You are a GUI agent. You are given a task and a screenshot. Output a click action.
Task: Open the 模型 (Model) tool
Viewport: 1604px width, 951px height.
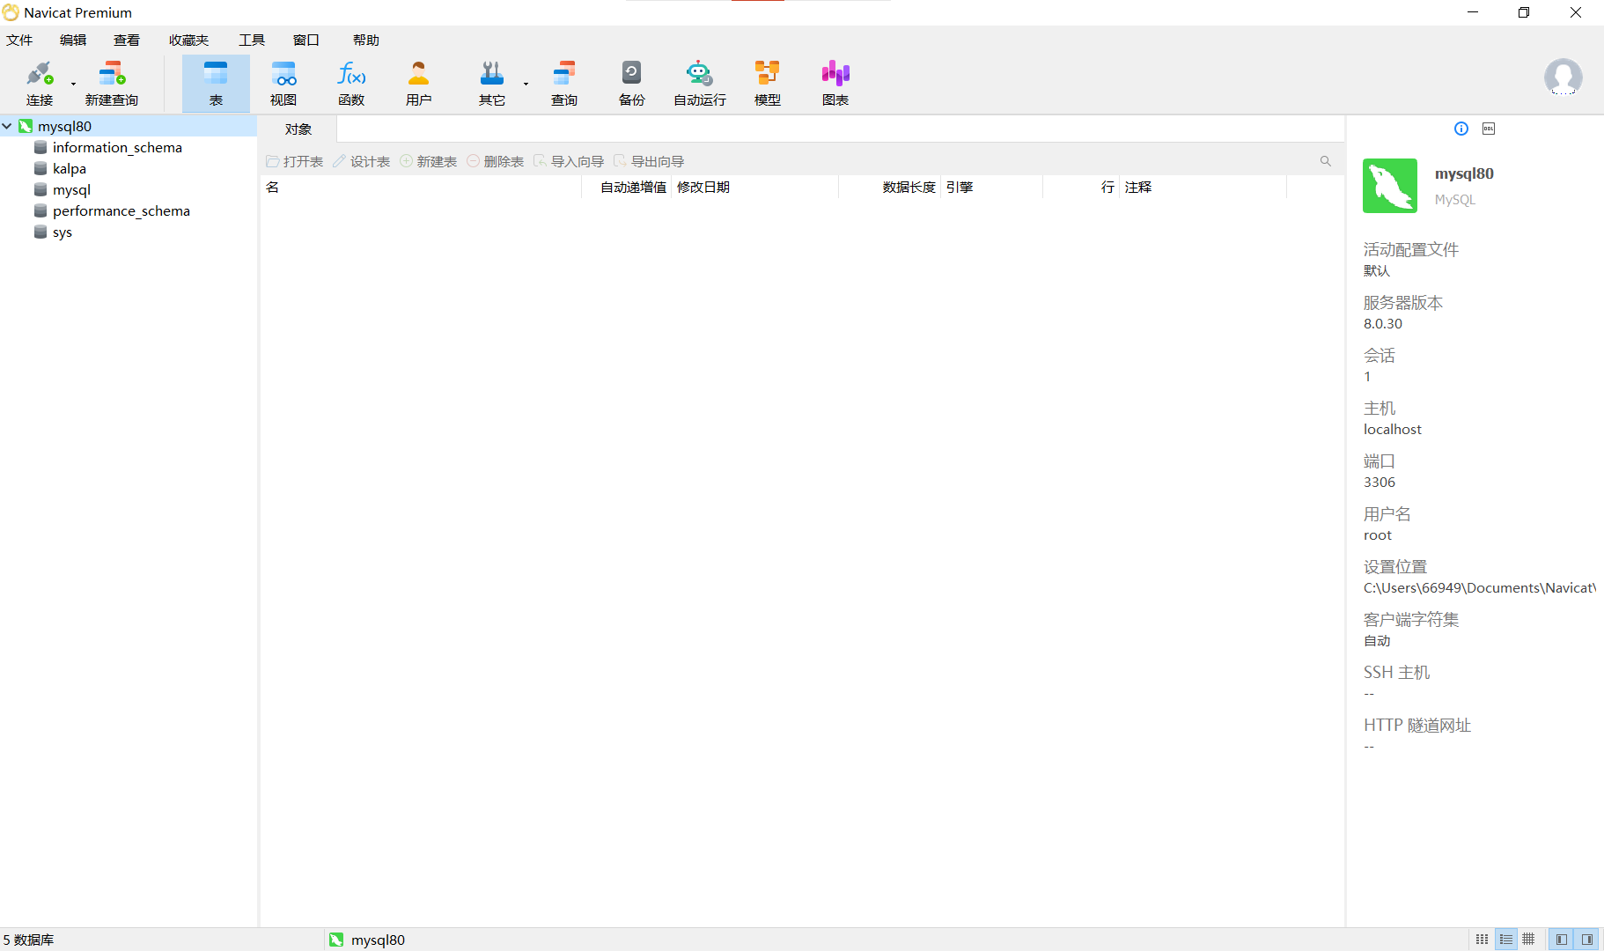[768, 84]
